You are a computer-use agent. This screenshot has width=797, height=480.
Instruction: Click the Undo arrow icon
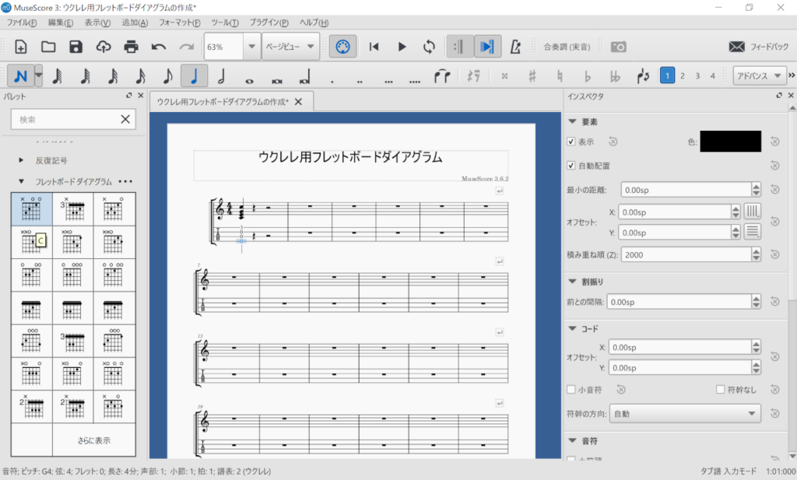pyautogui.click(x=159, y=47)
